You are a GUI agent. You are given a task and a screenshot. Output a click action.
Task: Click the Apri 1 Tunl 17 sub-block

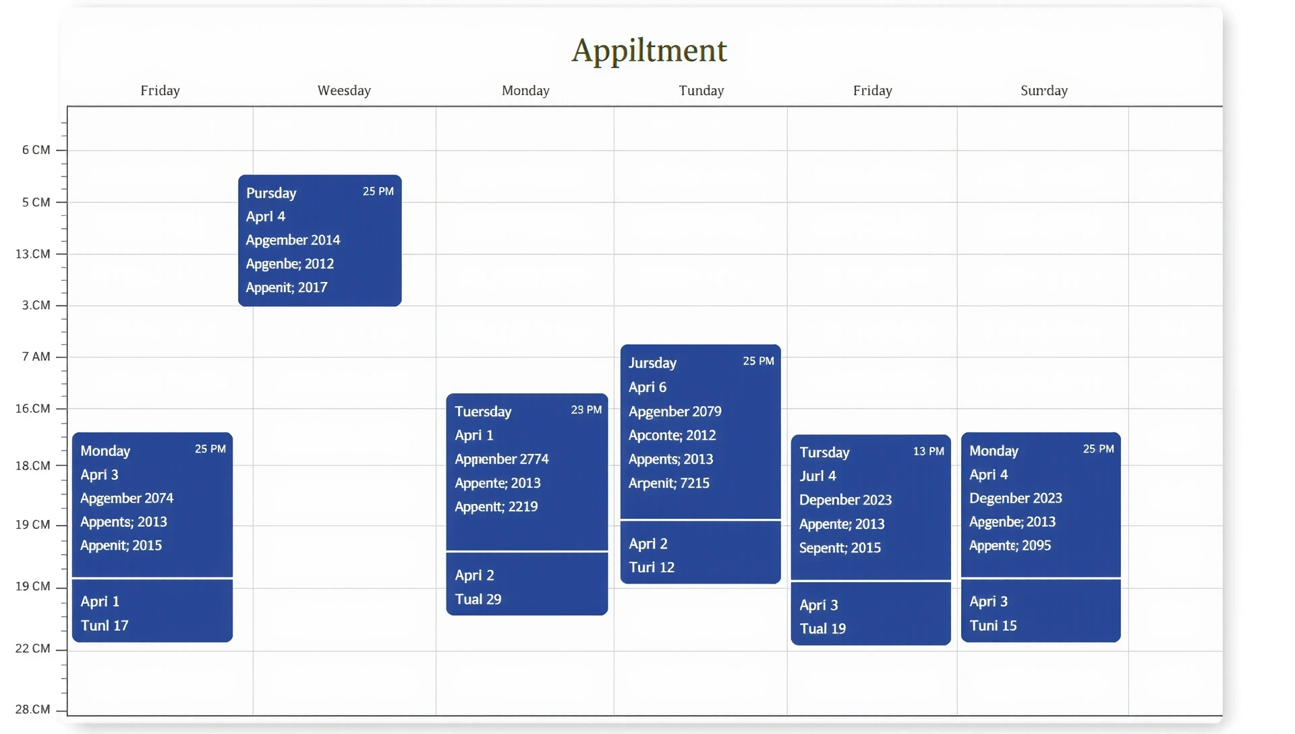(x=152, y=612)
